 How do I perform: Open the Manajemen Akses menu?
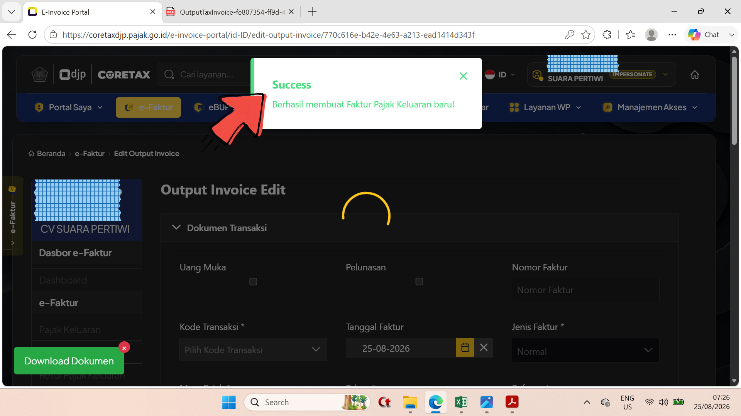click(650, 107)
